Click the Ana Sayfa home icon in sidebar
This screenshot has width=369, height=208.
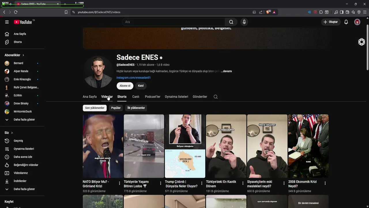click(x=7, y=34)
